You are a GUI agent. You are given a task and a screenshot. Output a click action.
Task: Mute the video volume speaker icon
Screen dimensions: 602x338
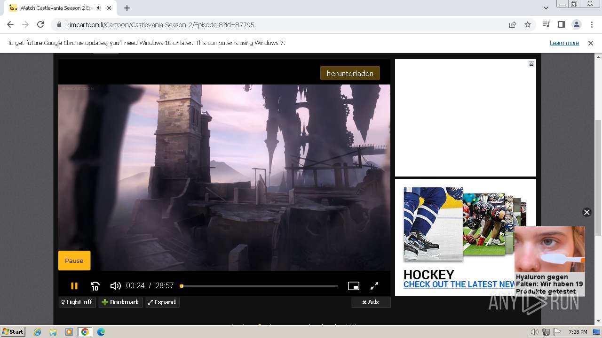tap(115, 285)
